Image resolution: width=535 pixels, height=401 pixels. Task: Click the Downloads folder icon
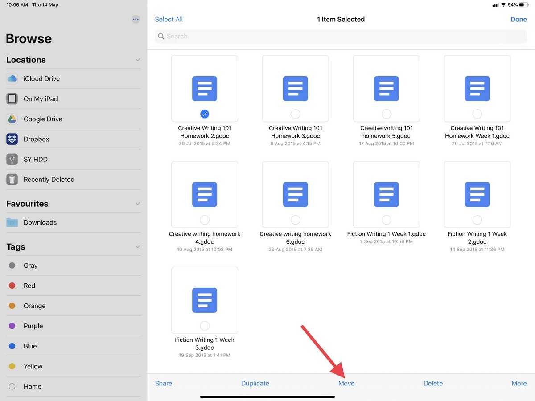[x=12, y=222]
